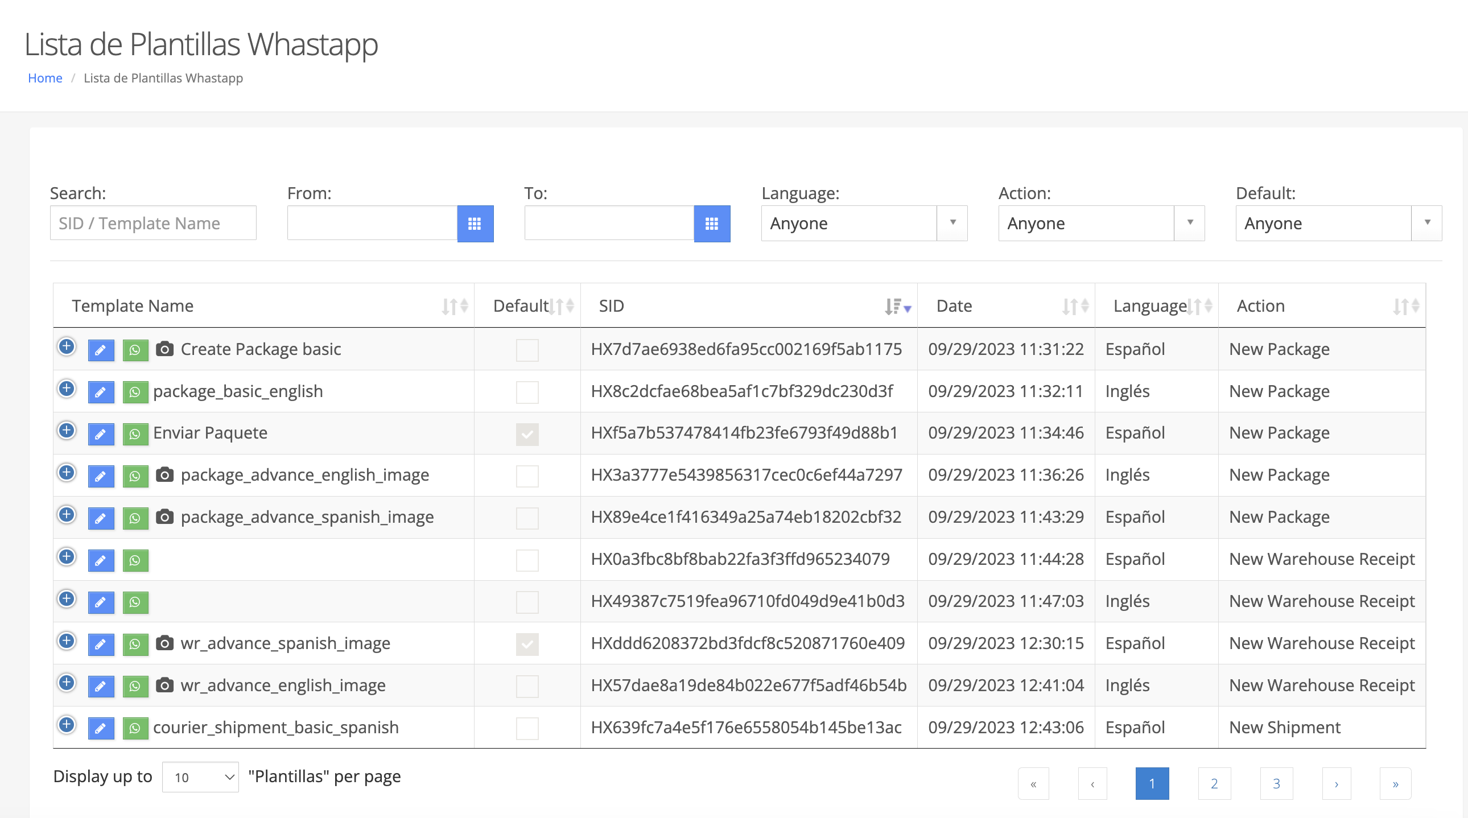This screenshot has height=818, width=1468.
Task: Click WhatsApp icon for wr_advance_english_image
Action: (135, 687)
